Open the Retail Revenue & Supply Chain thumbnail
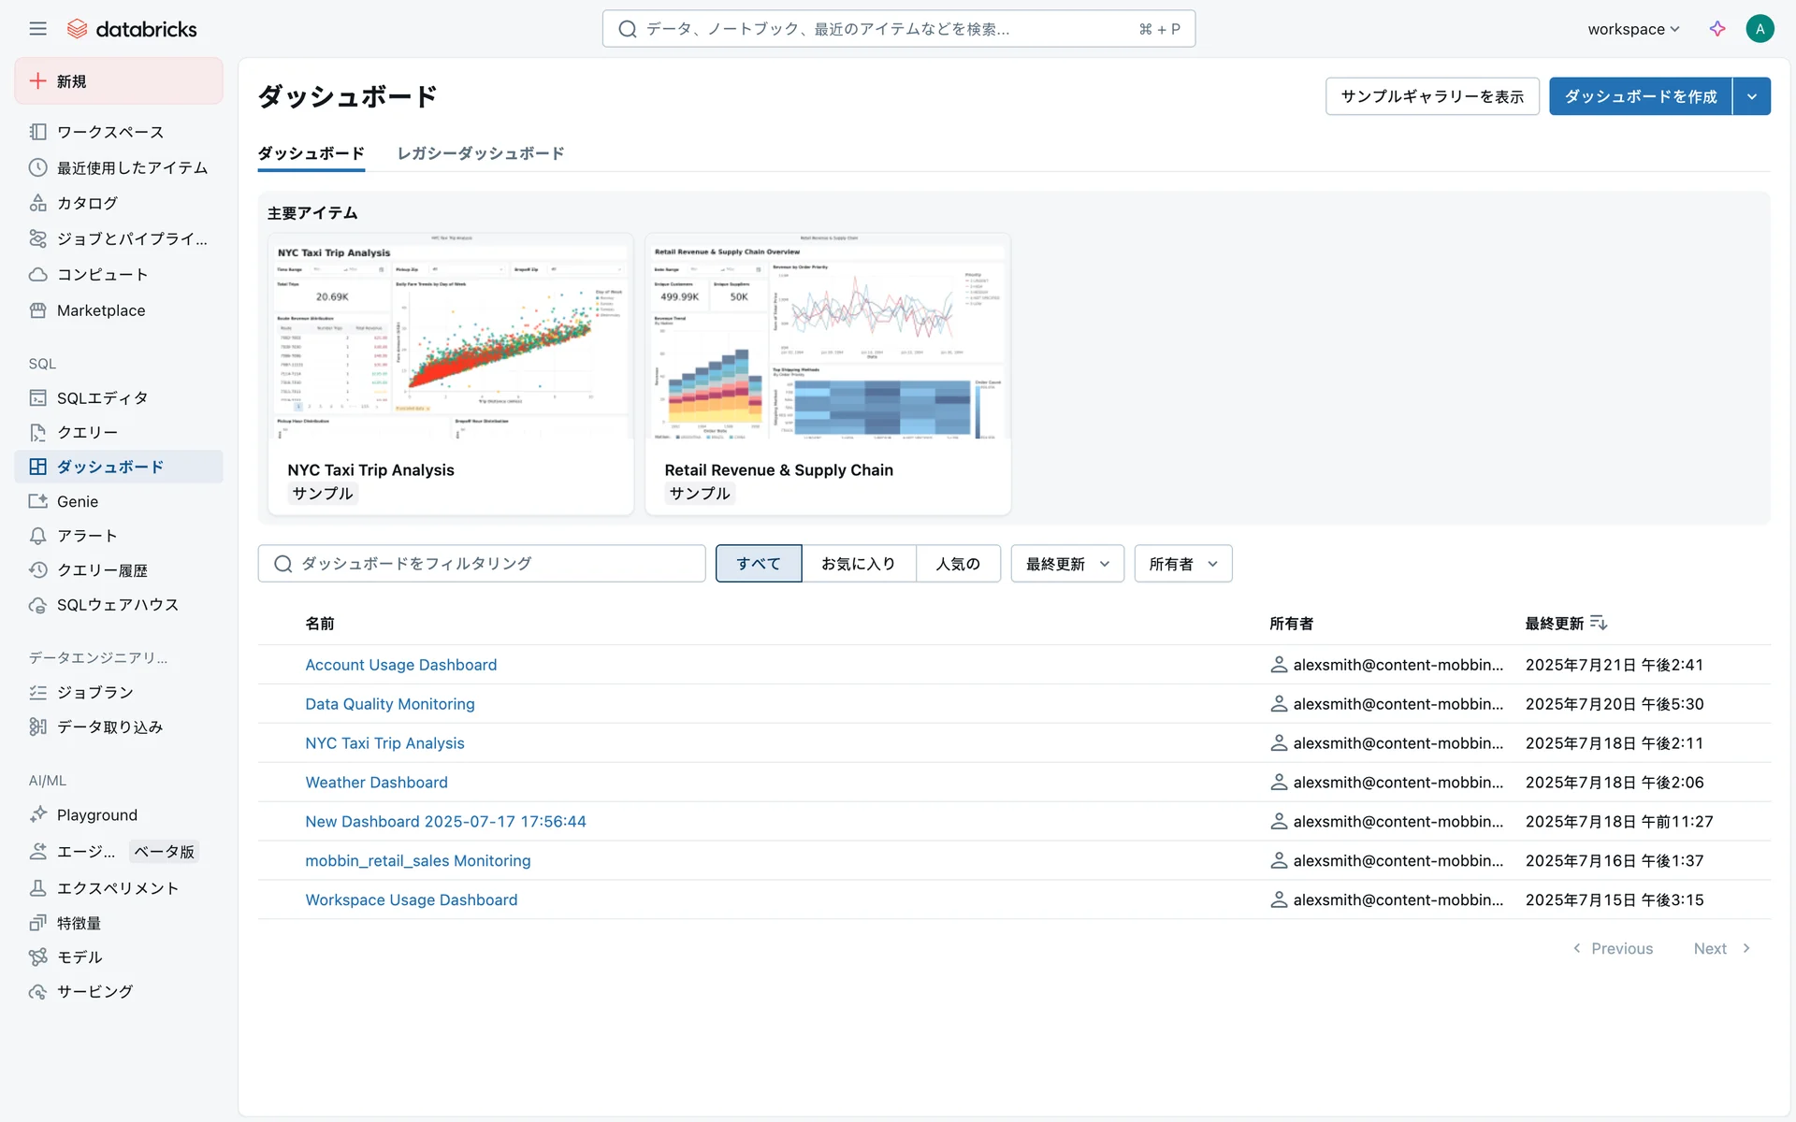 pyautogui.click(x=827, y=337)
